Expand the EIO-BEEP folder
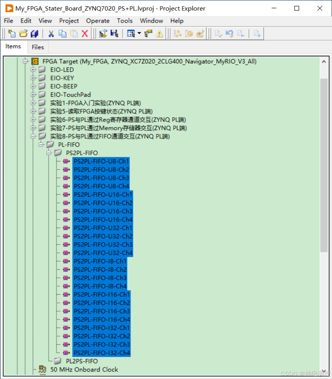Screen dimensions: 332x379 click(33, 86)
